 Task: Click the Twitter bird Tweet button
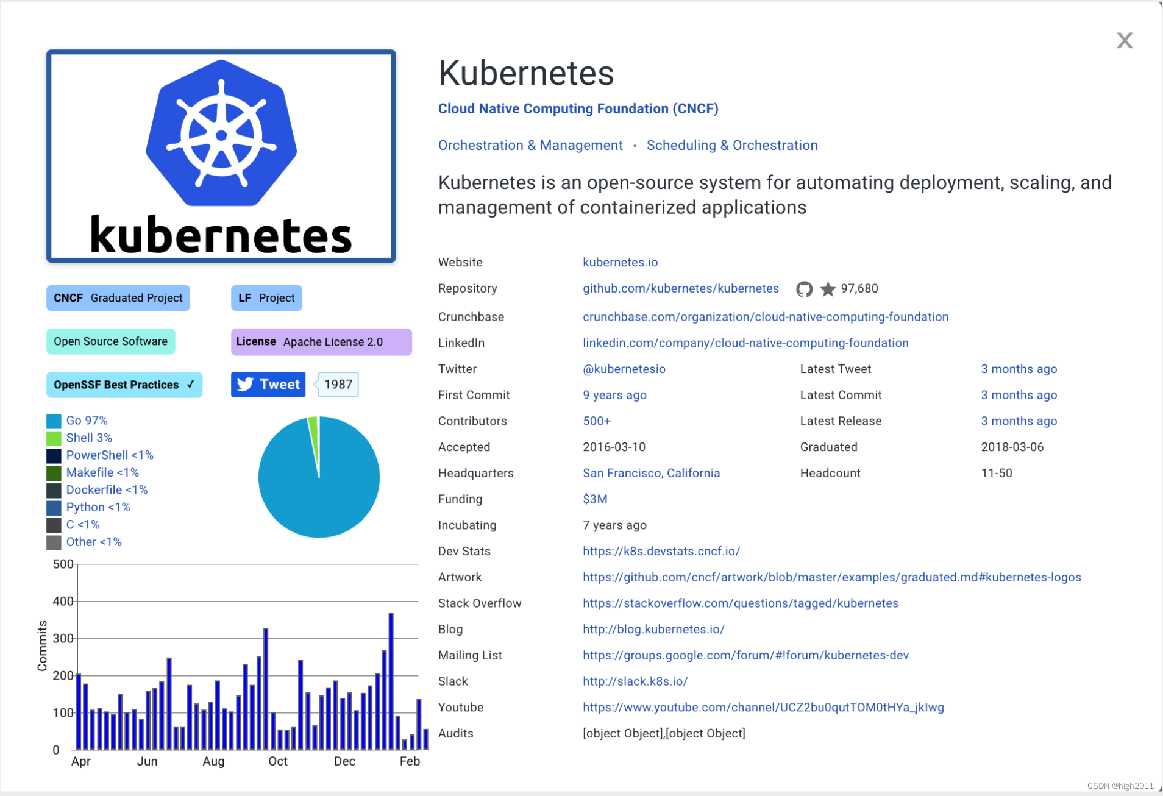[268, 385]
